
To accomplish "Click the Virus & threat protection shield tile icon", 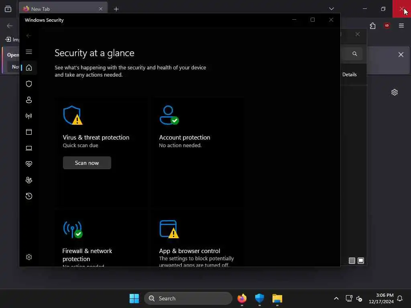I will coord(73,115).
